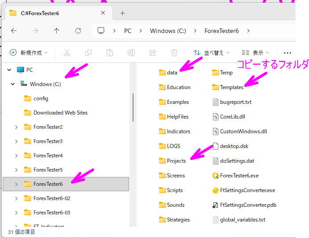
Task: Collapse Windows (C:) in navigation tree
Action: [x=13, y=84]
